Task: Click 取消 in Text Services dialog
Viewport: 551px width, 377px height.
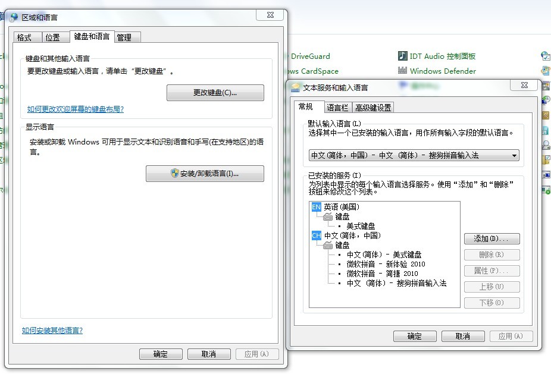Action: [x=463, y=336]
